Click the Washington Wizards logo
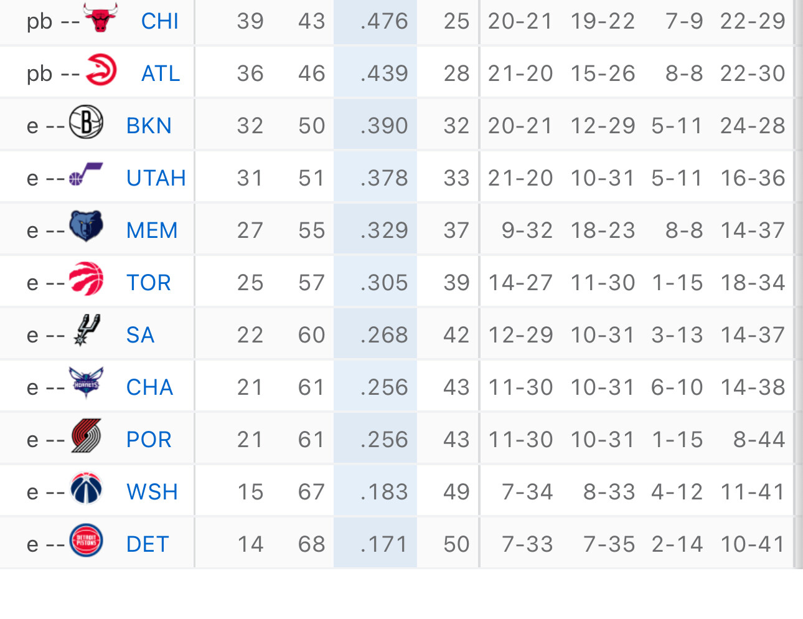803x619 pixels. 86,488
